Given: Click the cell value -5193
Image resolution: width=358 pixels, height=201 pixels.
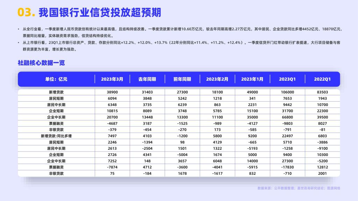Looking at the screenshot, I should (x=252, y=148).
